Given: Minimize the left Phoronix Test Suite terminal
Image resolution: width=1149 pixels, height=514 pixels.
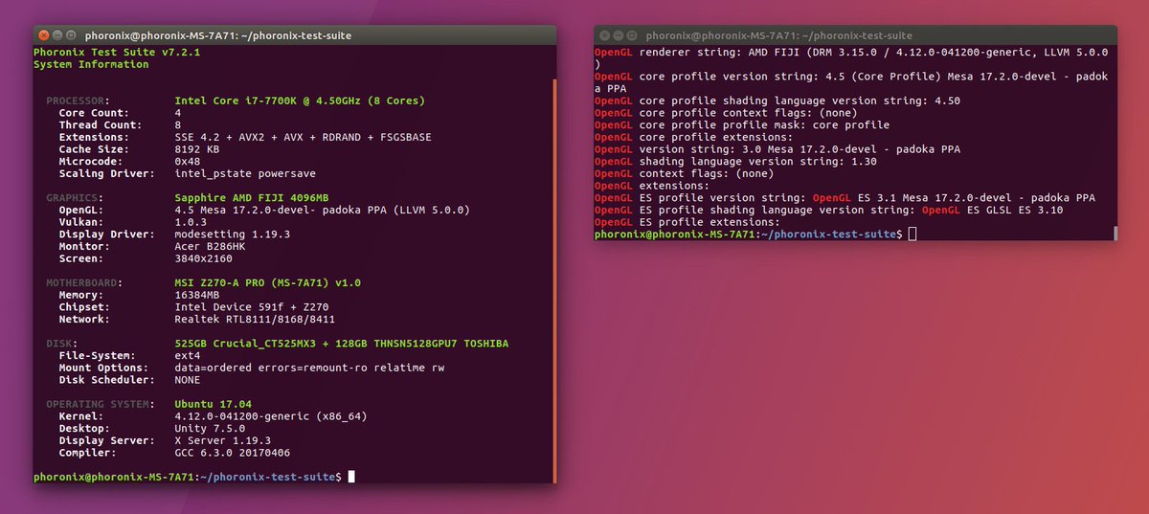Looking at the screenshot, I should point(58,35).
